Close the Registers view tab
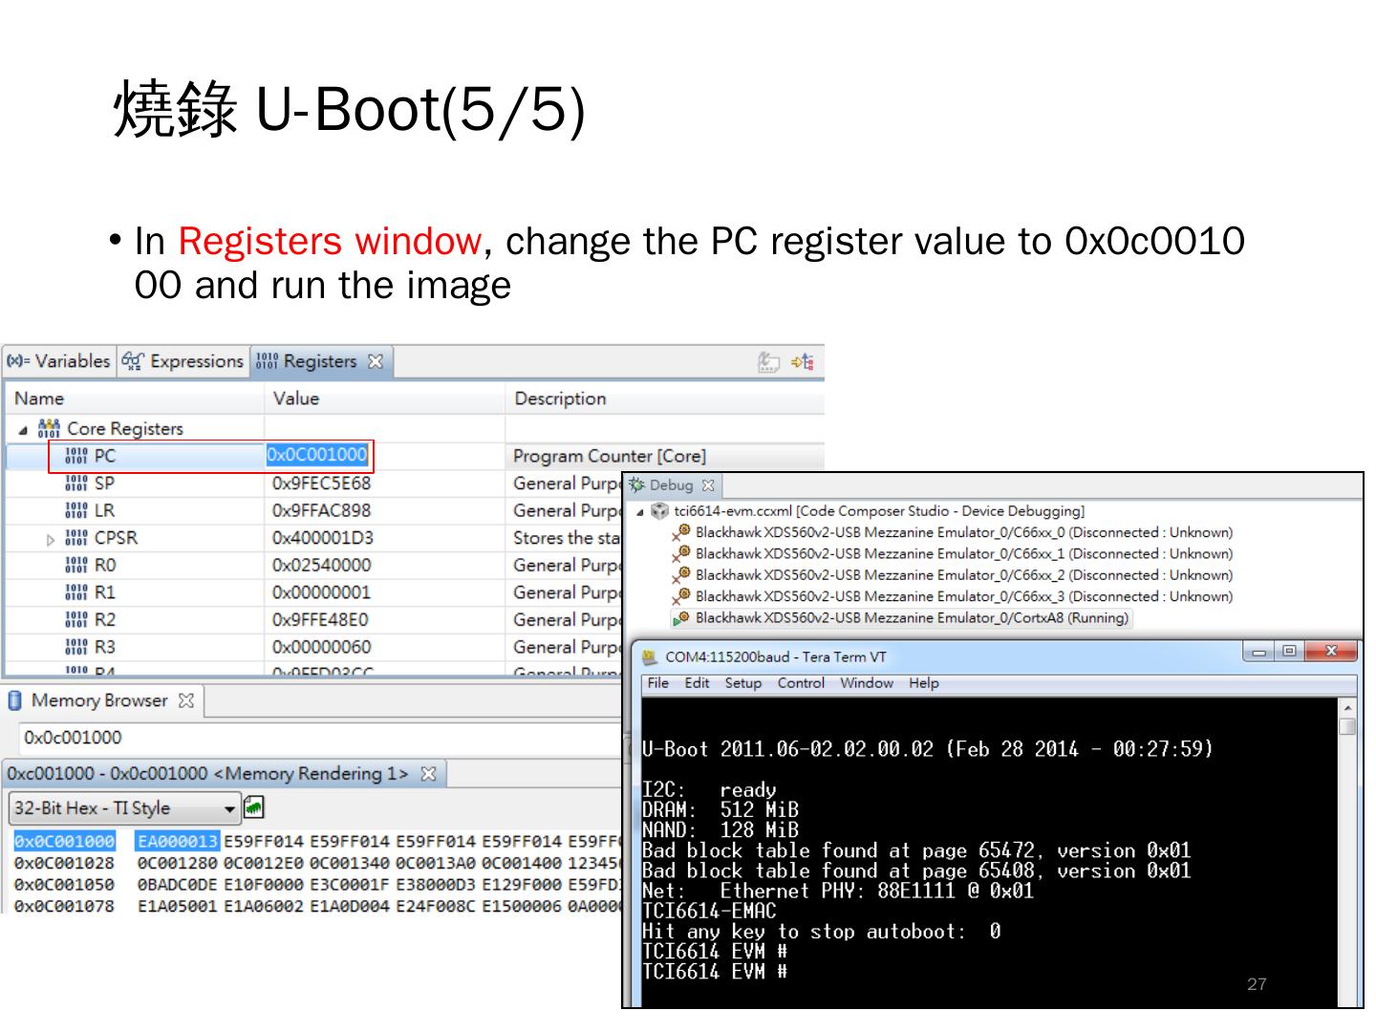Viewport: 1376px width, 1032px height. click(376, 361)
